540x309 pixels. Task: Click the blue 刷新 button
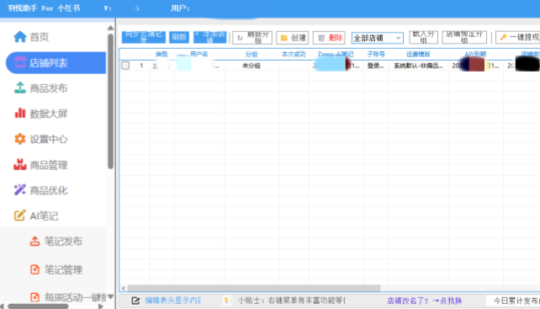pyautogui.click(x=179, y=37)
